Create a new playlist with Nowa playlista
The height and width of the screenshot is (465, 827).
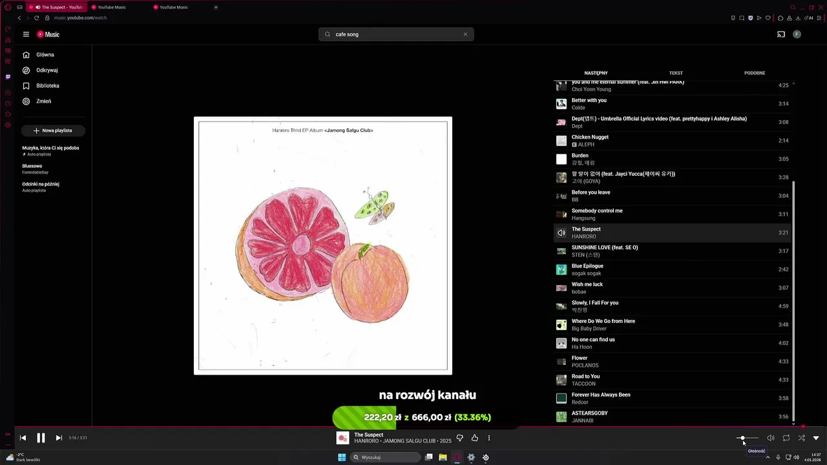pyautogui.click(x=53, y=130)
